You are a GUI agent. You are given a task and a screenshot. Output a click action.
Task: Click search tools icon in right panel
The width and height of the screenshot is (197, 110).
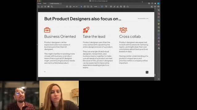tap(159, 10)
